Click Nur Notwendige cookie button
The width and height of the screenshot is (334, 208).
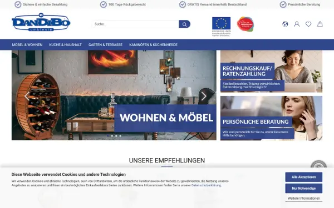(x=304, y=188)
